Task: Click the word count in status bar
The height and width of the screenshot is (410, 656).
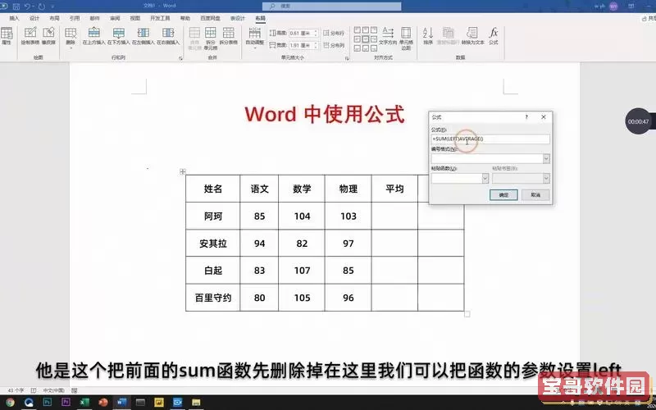Action: click(x=16, y=390)
